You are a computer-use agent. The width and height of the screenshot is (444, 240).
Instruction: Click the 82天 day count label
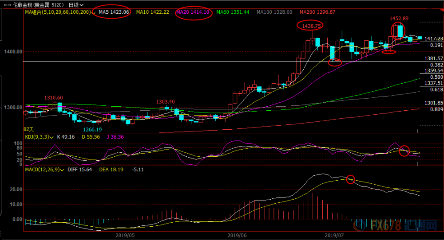pyautogui.click(x=28, y=129)
